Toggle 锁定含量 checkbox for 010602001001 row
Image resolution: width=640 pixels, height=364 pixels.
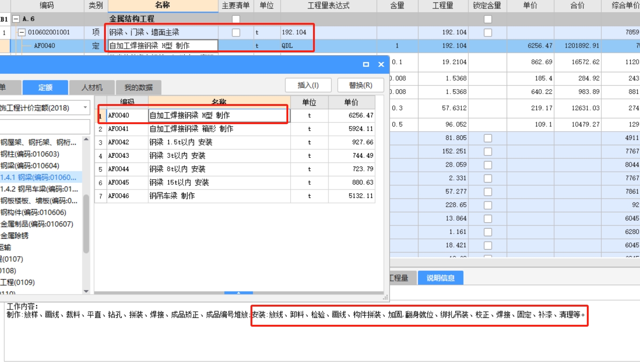(x=488, y=33)
